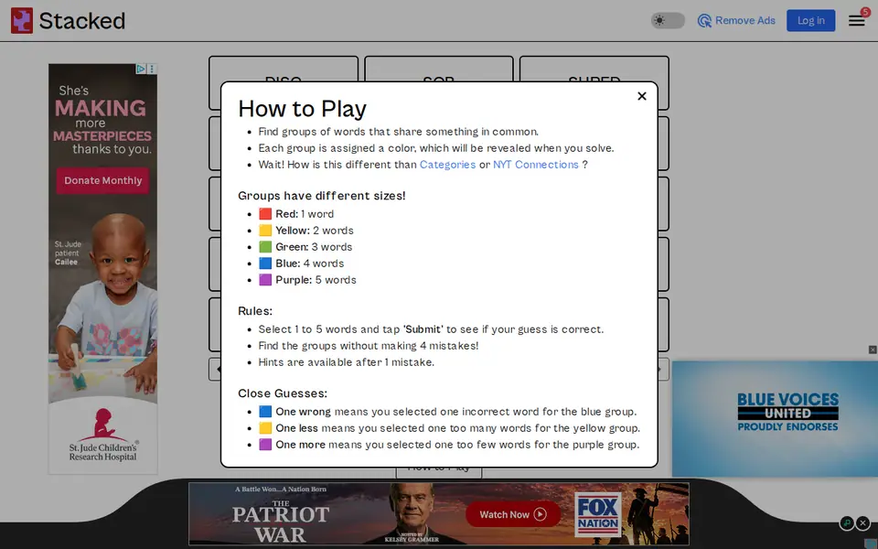
Task: Click the 'Rules:' heading
Action: [x=255, y=311]
